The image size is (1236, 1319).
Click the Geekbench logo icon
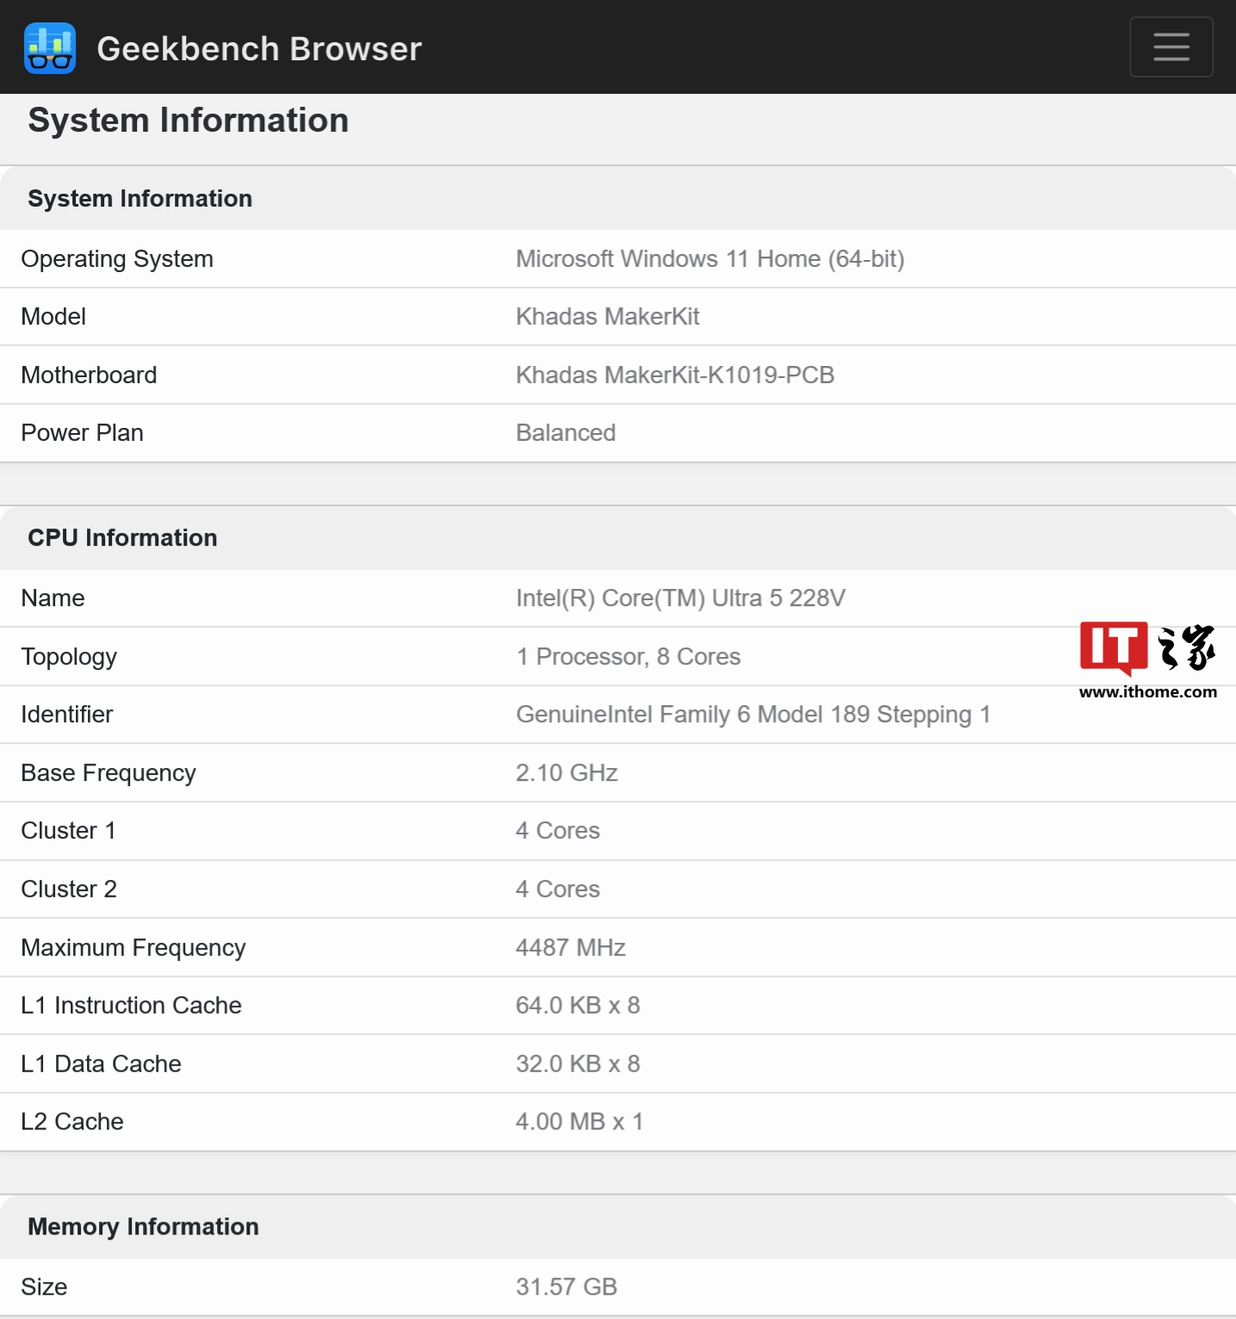pos(50,48)
